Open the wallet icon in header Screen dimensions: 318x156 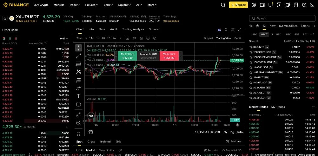point(262,5)
